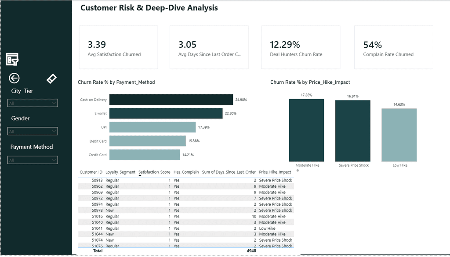Open the Payment Method dropdown
This screenshot has width=450, height=257.
33,160
